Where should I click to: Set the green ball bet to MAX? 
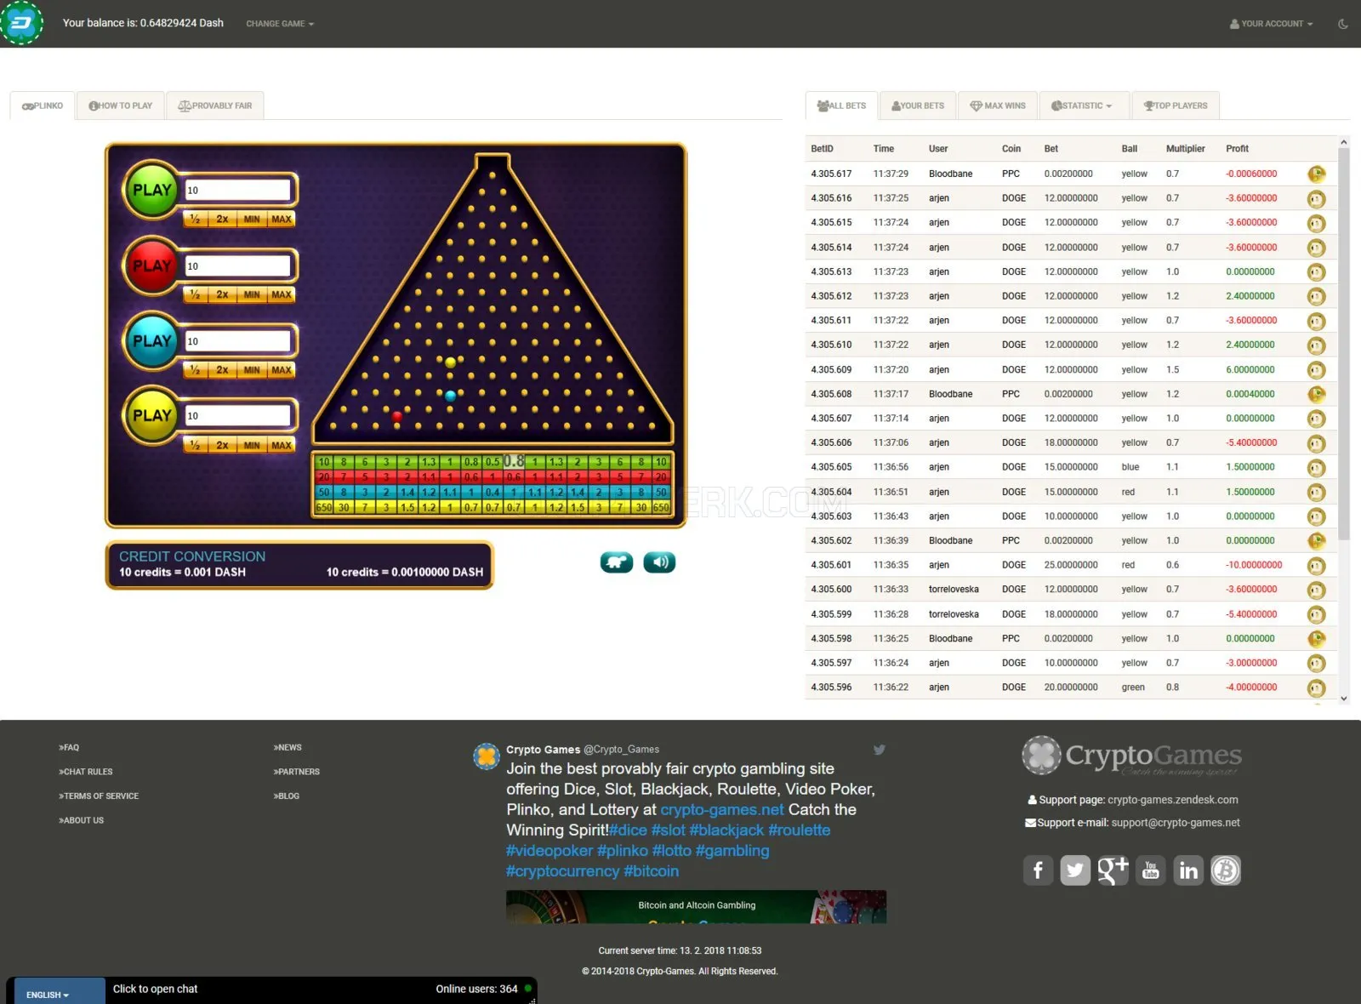[x=282, y=220]
